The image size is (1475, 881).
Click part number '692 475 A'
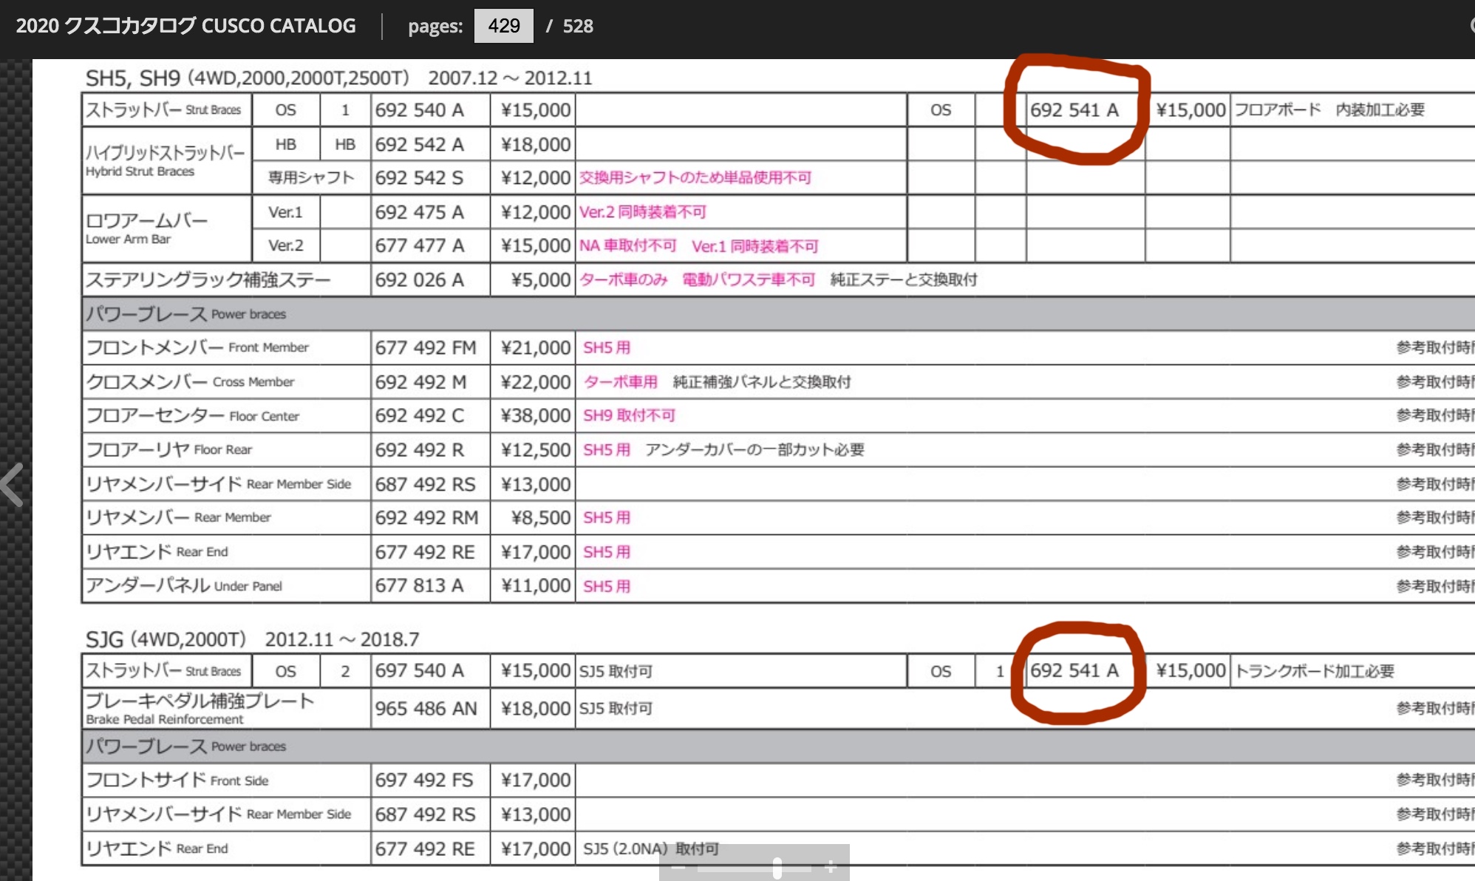tap(419, 212)
